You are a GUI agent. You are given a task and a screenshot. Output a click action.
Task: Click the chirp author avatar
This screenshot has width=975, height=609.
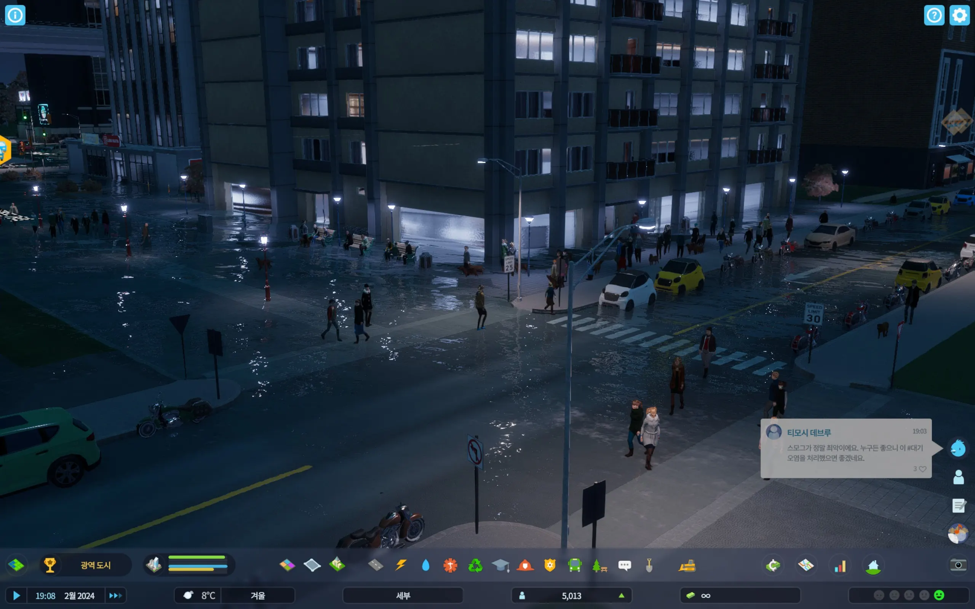coord(774,432)
